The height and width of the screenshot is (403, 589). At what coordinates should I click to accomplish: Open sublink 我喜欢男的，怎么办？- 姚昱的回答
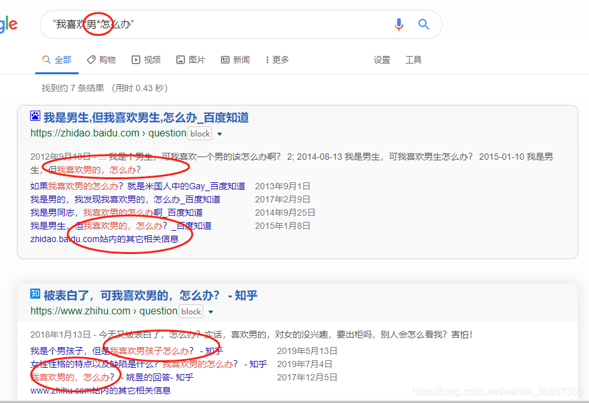[112, 377]
